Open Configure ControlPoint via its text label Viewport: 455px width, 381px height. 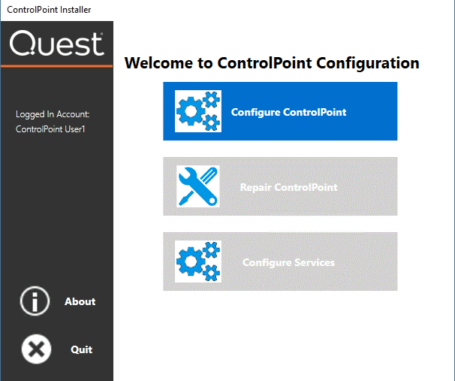[288, 112]
